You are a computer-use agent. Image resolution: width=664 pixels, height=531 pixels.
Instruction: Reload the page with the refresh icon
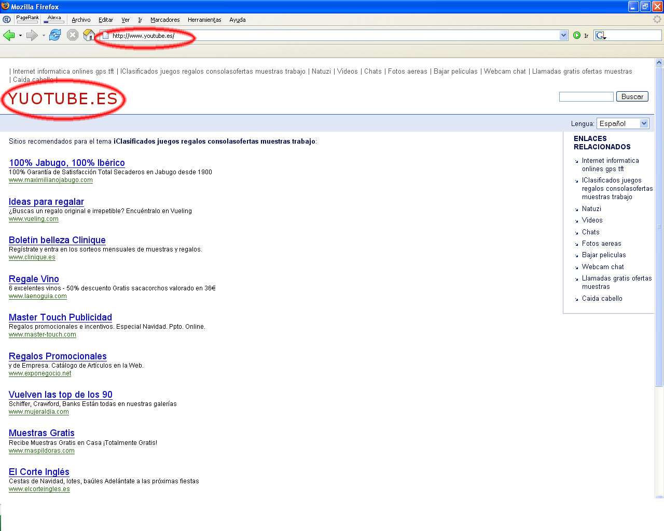coord(55,35)
